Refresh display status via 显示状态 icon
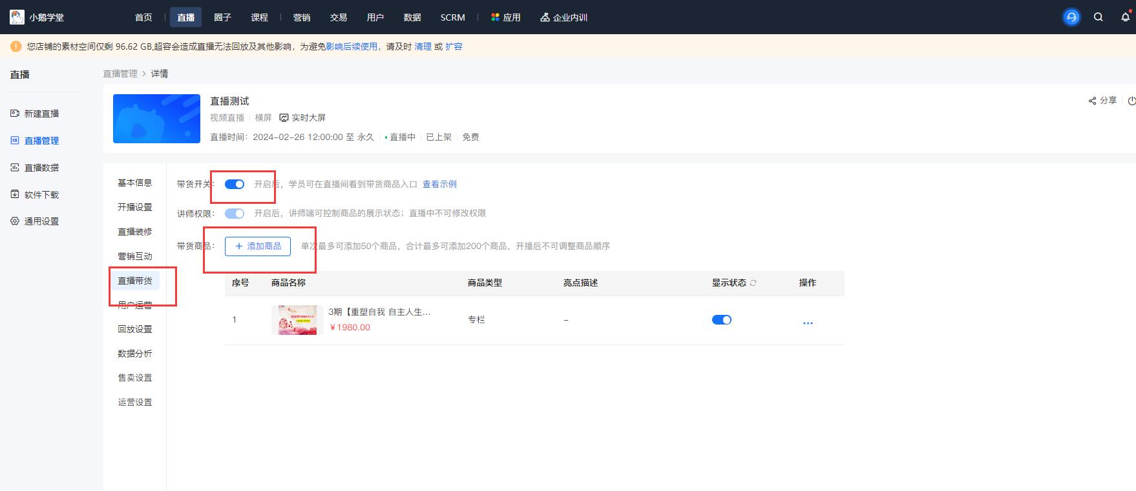Image resolution: width=1136 pixels, height=491 pixels. point(753,283)
